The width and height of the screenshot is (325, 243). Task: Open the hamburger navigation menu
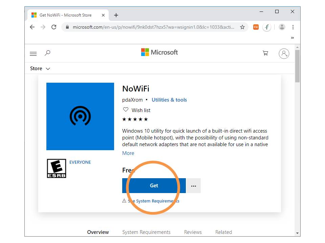point(33,54)
